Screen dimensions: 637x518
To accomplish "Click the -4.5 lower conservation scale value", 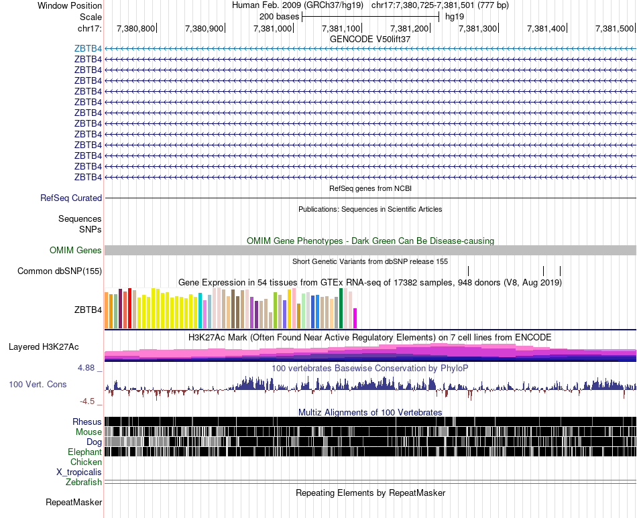I will pos(87,401).
